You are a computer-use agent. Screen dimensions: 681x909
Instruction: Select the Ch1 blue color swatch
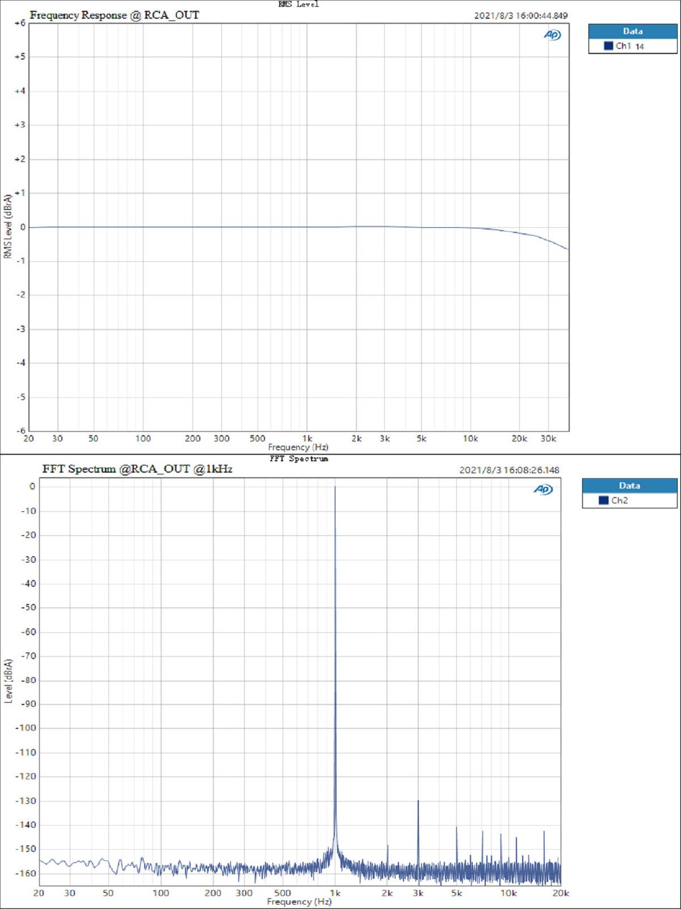[x=608, y=46]
